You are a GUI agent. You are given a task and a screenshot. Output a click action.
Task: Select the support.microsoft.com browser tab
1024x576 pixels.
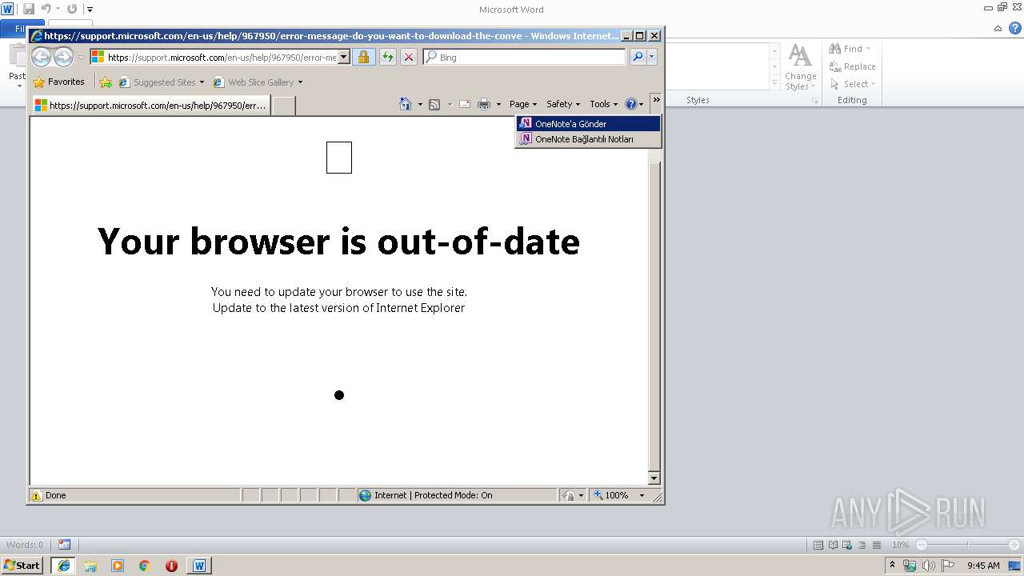(x=151, y=105)
